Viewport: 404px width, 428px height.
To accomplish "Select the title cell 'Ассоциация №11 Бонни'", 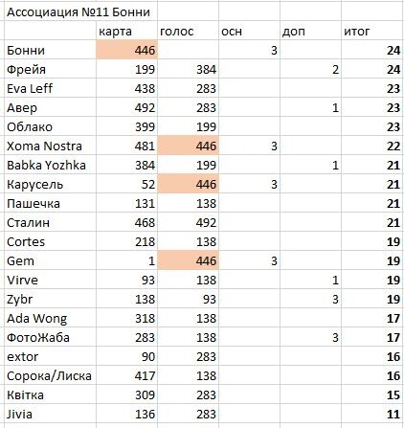I will 80,12.
